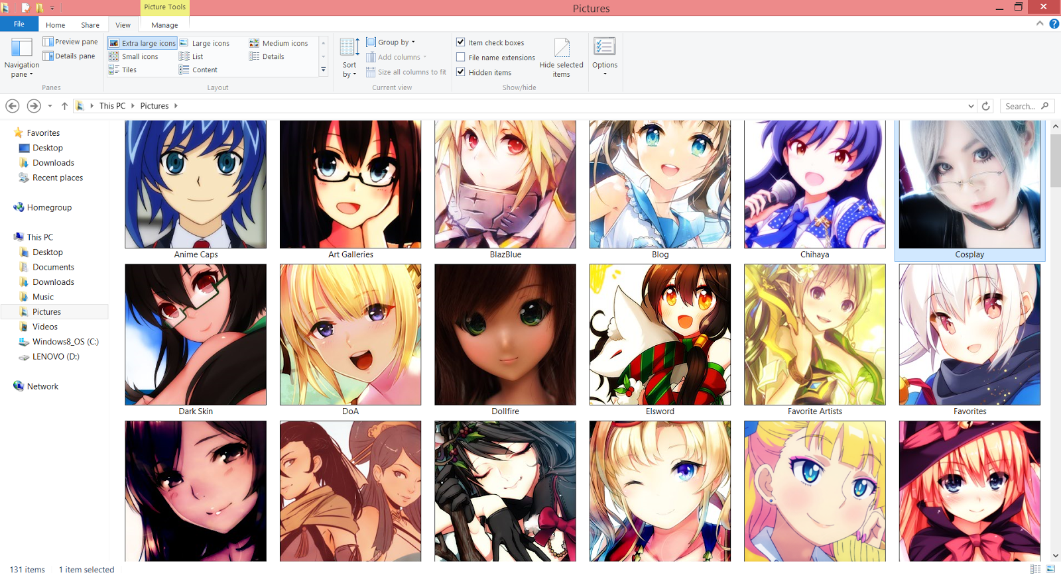Select Details layout
This screenshot has width=1061, height=577.
click(x=267, y=56)
